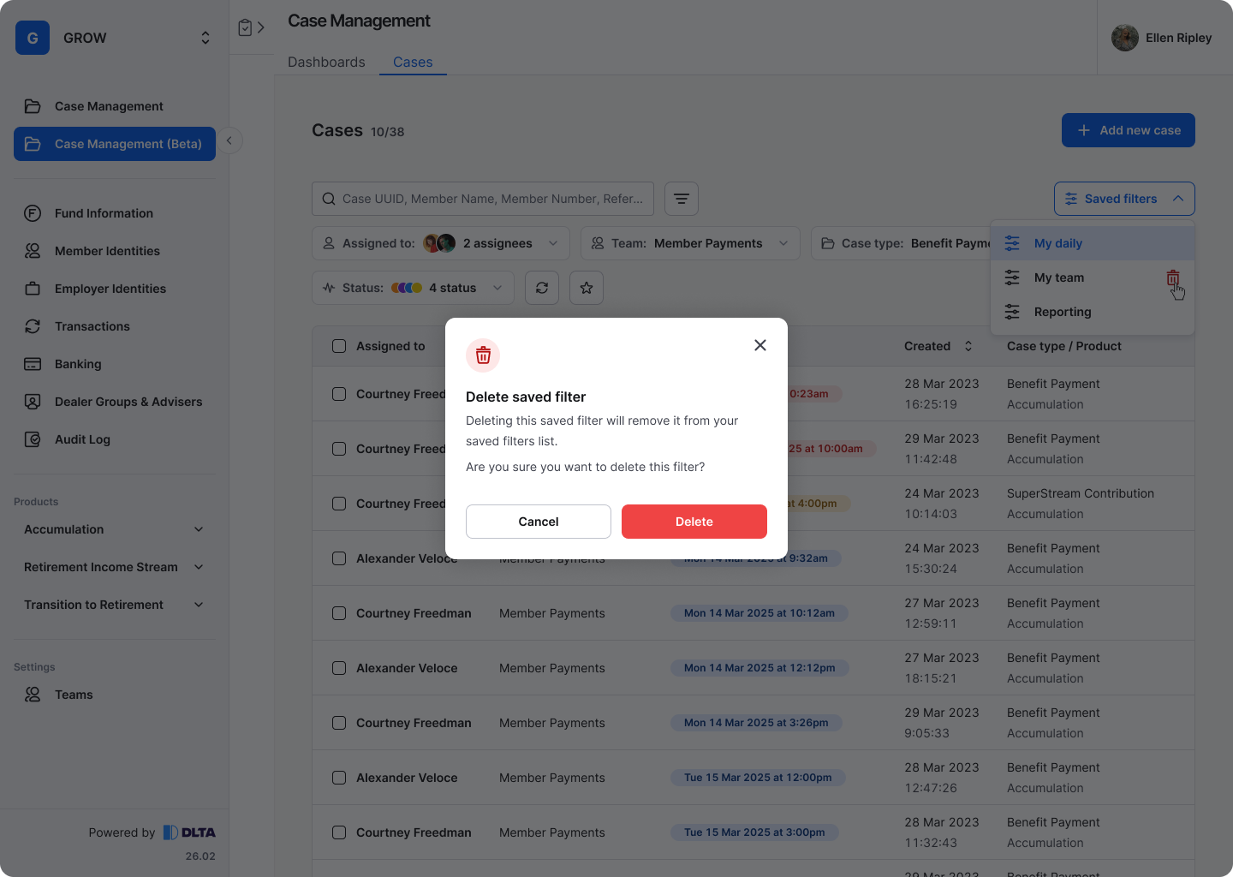Confirm with the red Delete button
The height and width of the screenshot is (877, 1233).
click(694, 522)
